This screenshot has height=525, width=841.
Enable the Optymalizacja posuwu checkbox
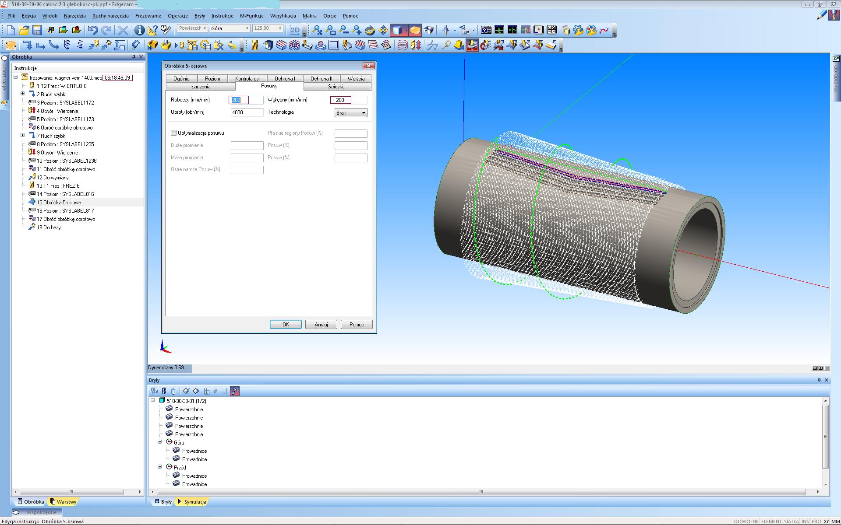(174, 133)
